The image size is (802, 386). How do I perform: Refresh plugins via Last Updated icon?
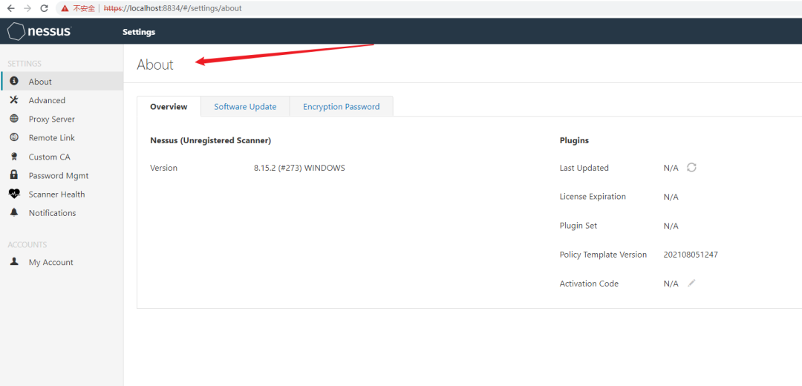(x=691, y=167)
